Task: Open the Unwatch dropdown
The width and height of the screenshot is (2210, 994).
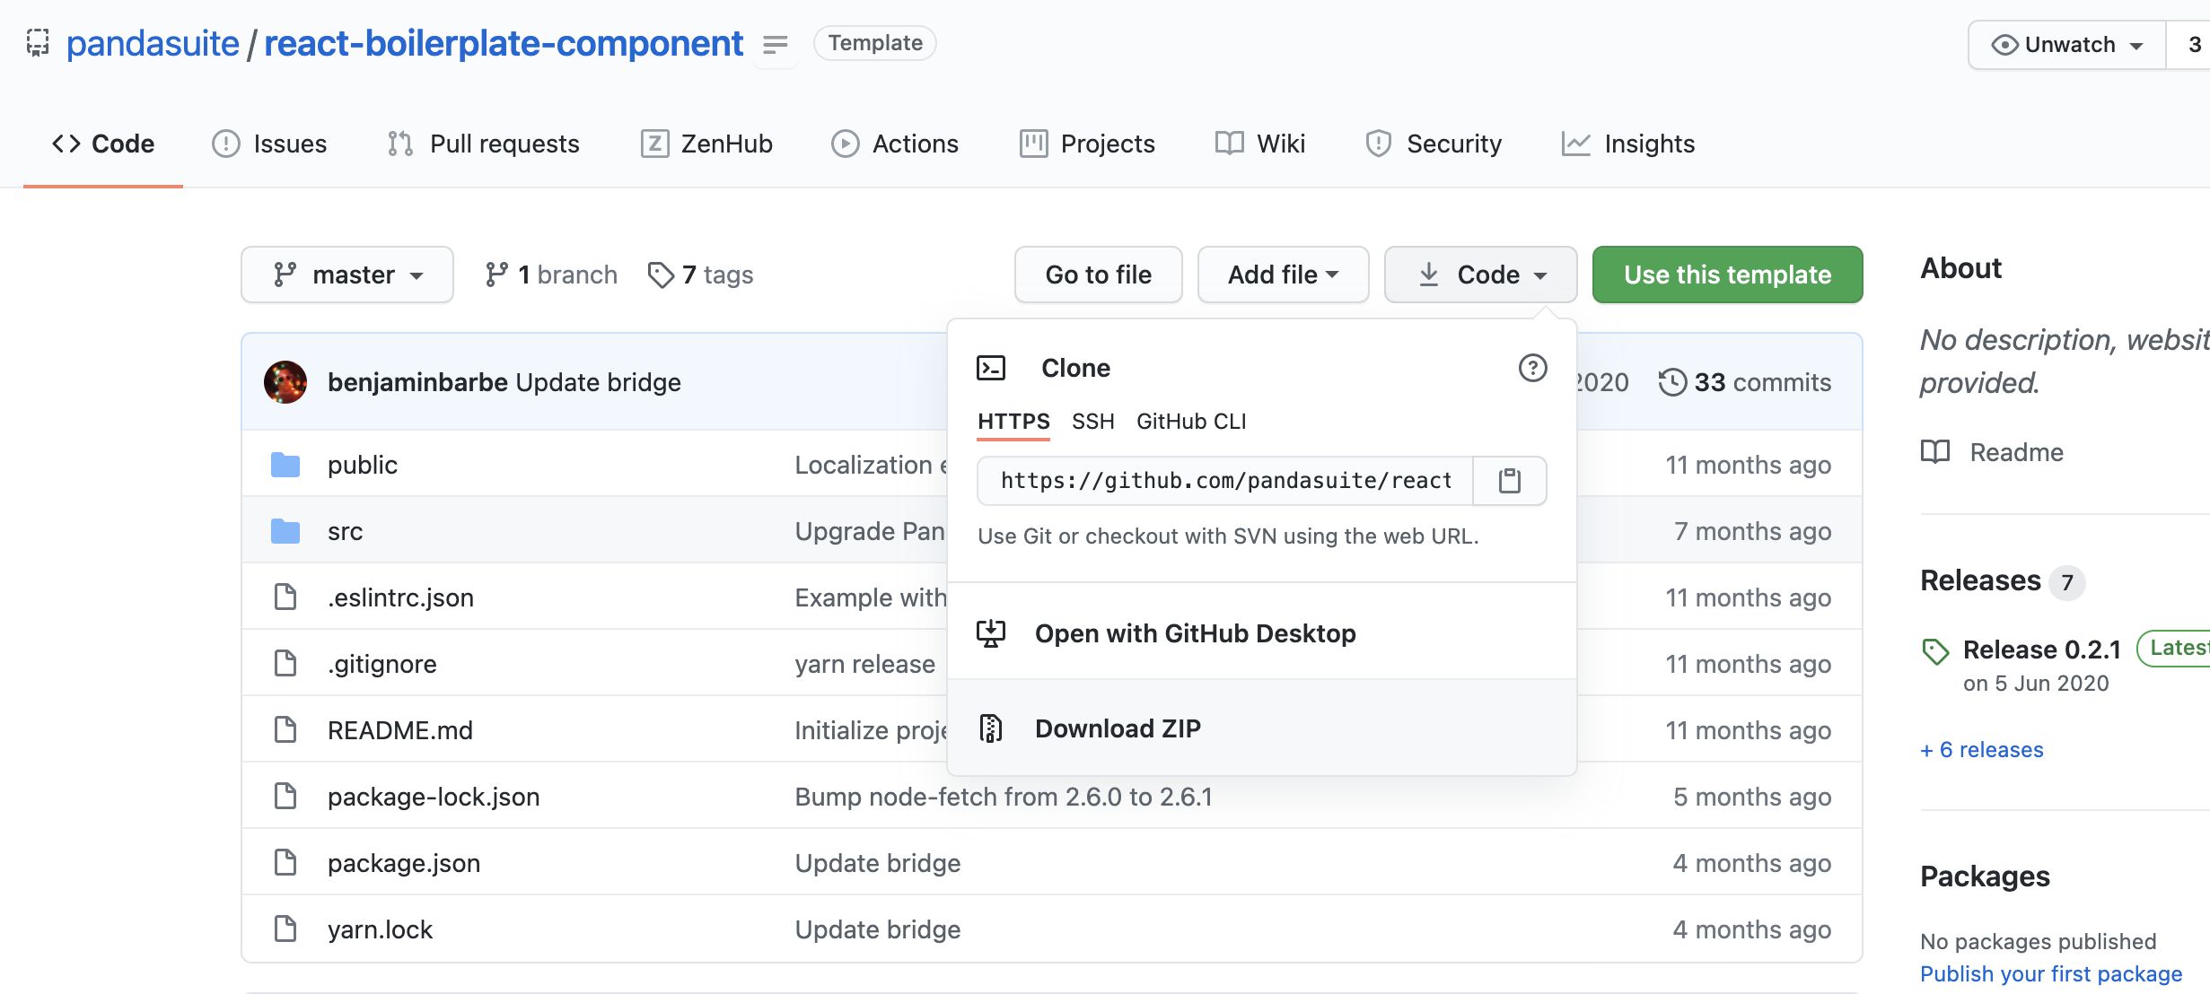Action: (2065, 44)
